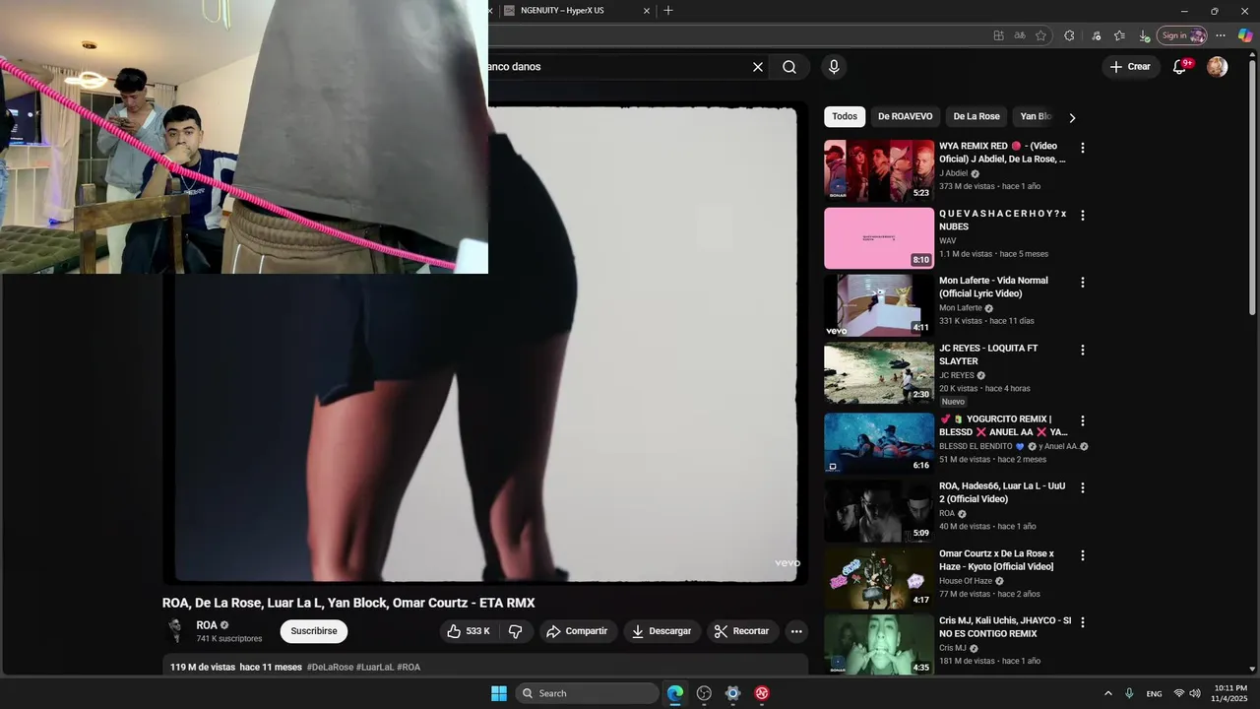Open options for Mon Laferte Vida Normal
The height and width of the screenshot is (709, 1260).
pyautogui.click(x=1083, y=282)
